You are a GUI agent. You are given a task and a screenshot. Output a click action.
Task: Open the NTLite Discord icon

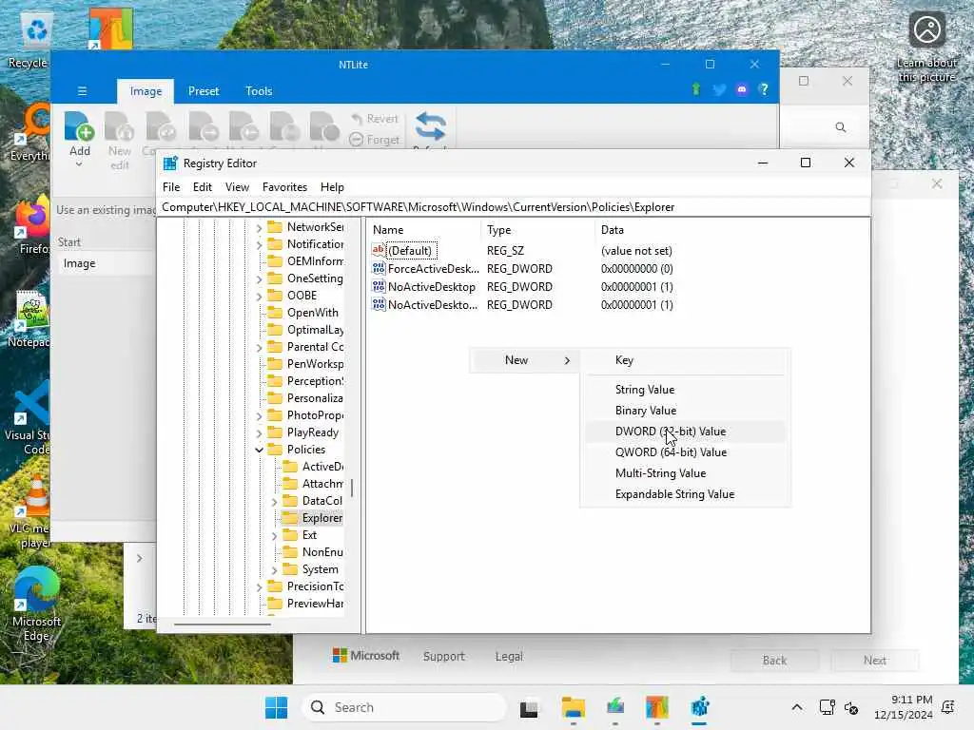coord(742,90)
